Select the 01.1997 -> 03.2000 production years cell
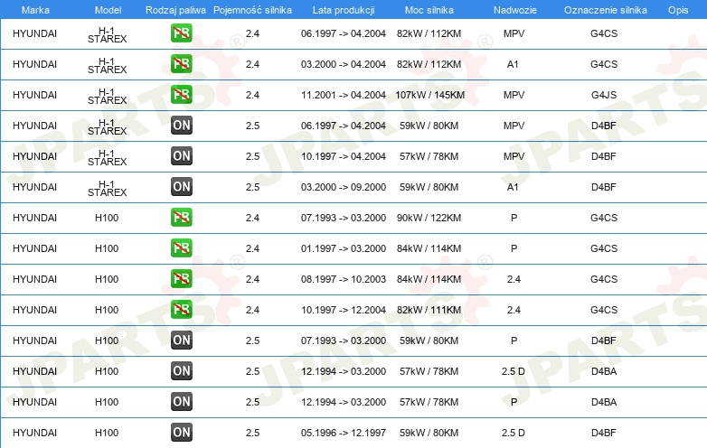The width and height of the screenshot is (707, 448). [344, 248]
